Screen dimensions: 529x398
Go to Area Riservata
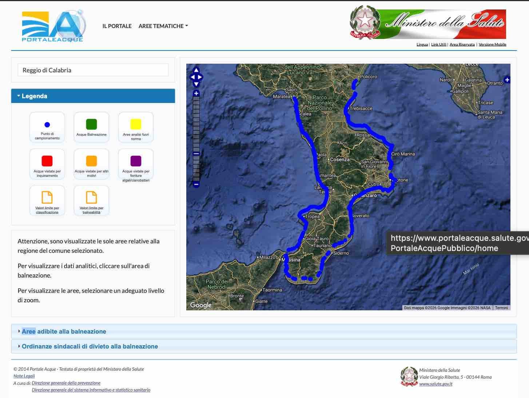click(x=462, y=44)
